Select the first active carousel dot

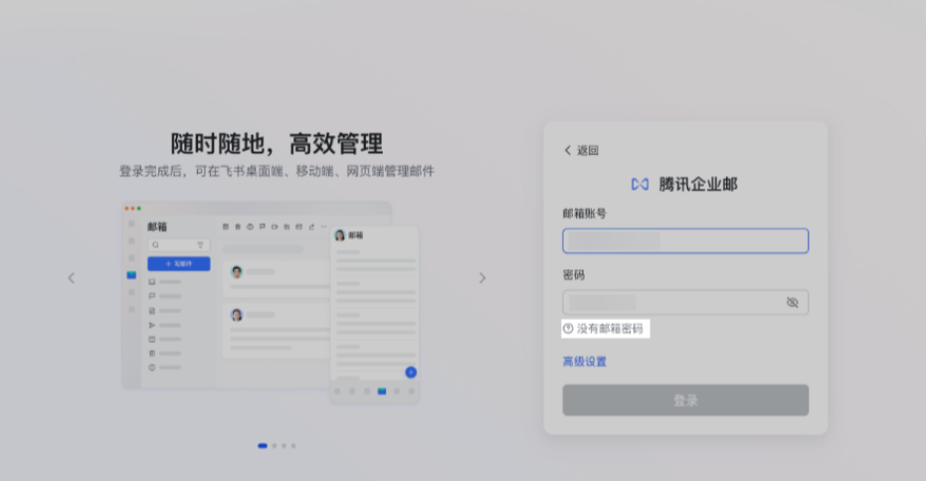263,446
